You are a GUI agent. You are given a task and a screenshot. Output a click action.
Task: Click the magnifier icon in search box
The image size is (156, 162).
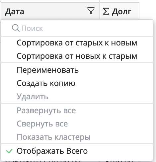point(16,28)
